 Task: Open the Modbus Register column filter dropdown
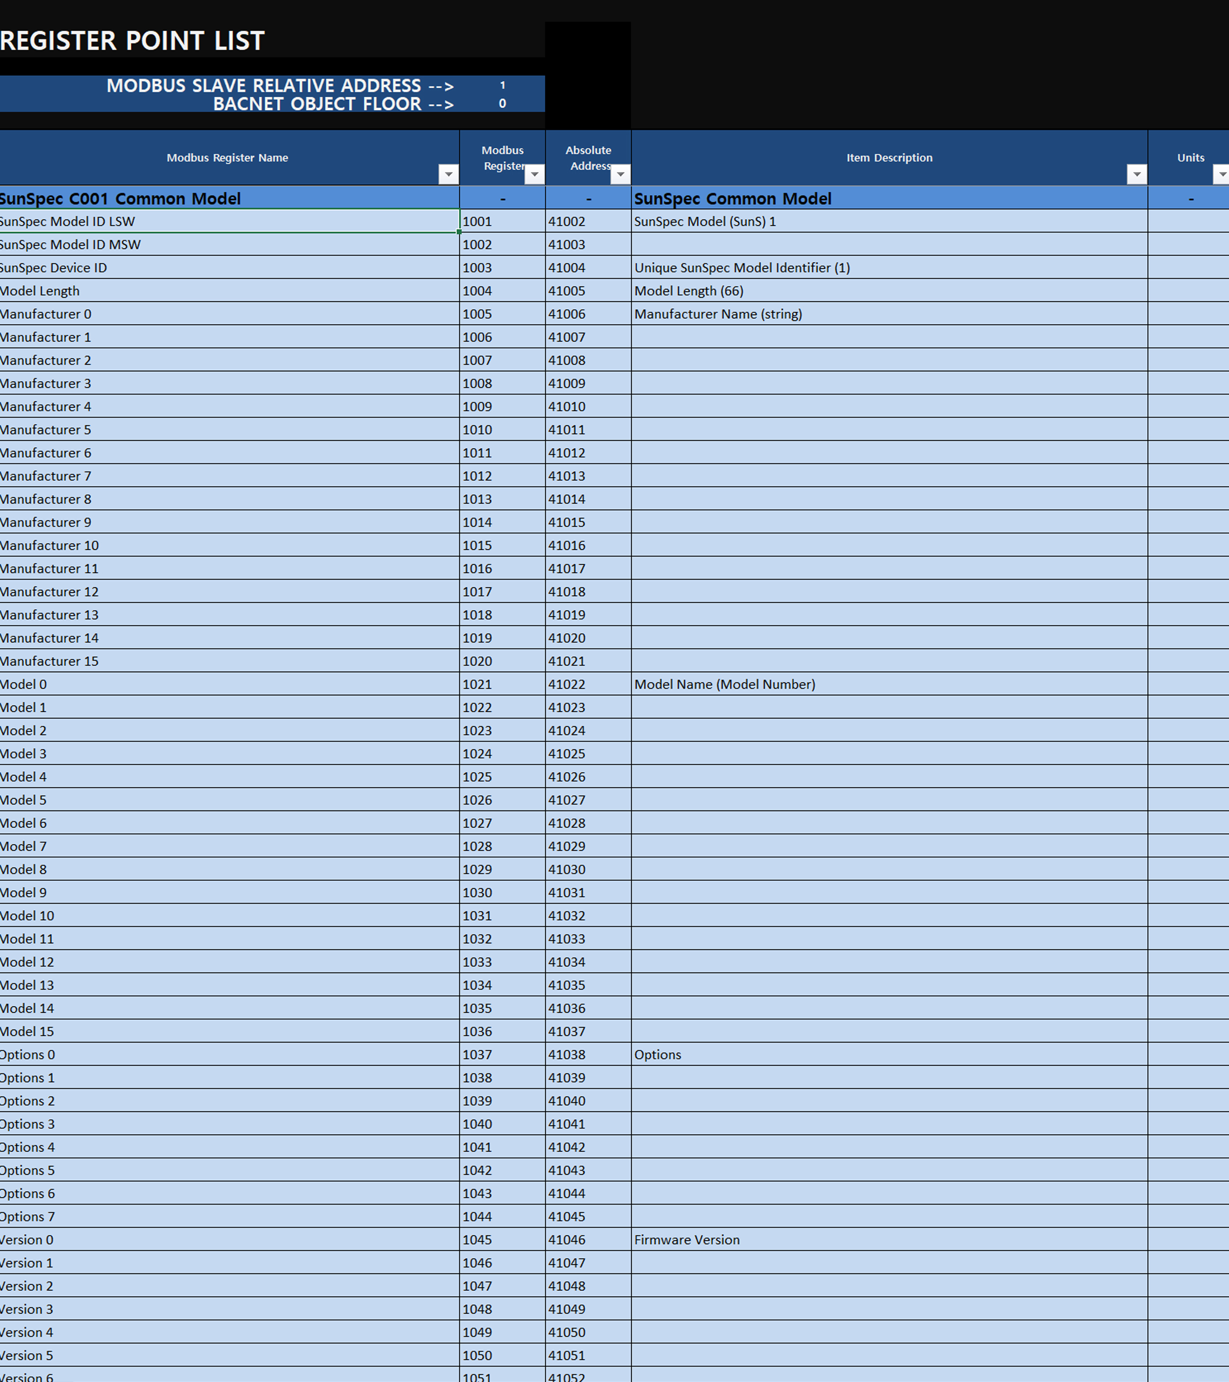(534, 174)
